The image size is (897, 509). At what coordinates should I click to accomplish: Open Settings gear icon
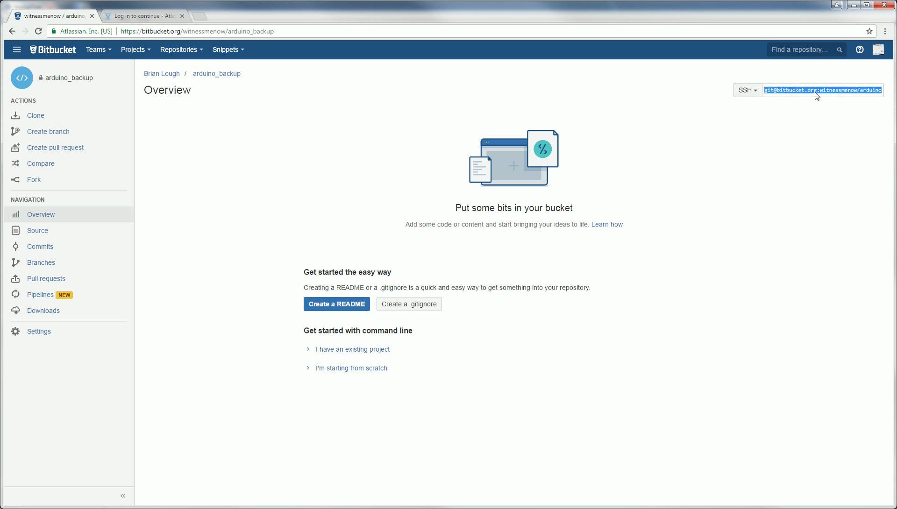[x=15, y=331]
